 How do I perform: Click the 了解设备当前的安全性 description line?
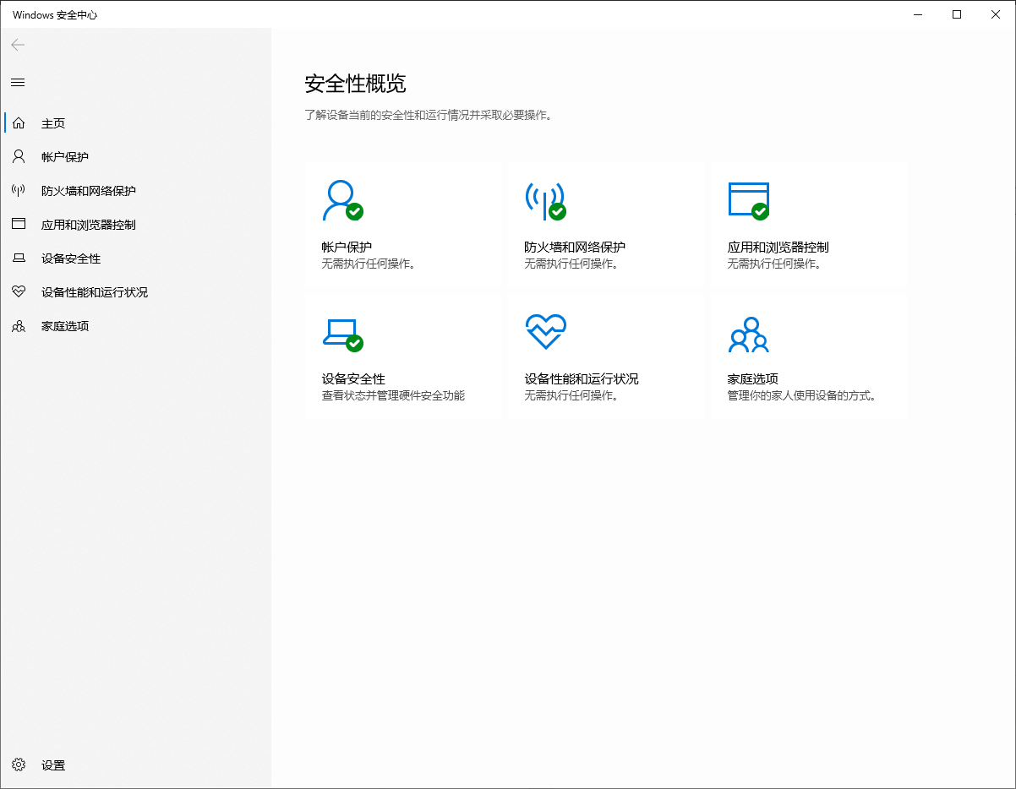pyautogui.click(x=428, y=115)
